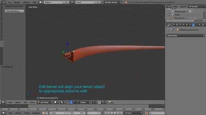Open the Constraints properties tab icon
This screenshot has height=115, width=206.
point(190,25)
